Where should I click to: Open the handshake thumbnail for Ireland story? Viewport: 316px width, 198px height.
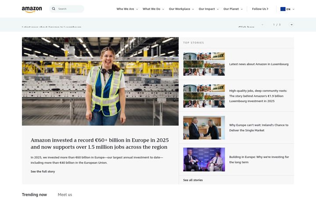click(x=204, y=128)
